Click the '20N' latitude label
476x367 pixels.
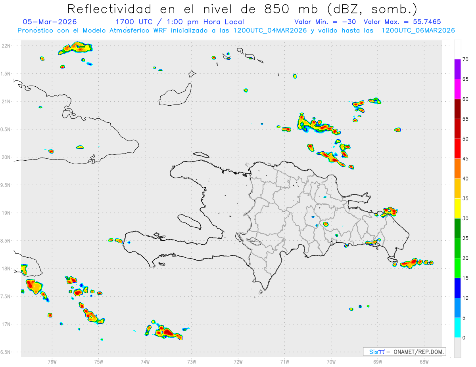click(x=6, y=157)
